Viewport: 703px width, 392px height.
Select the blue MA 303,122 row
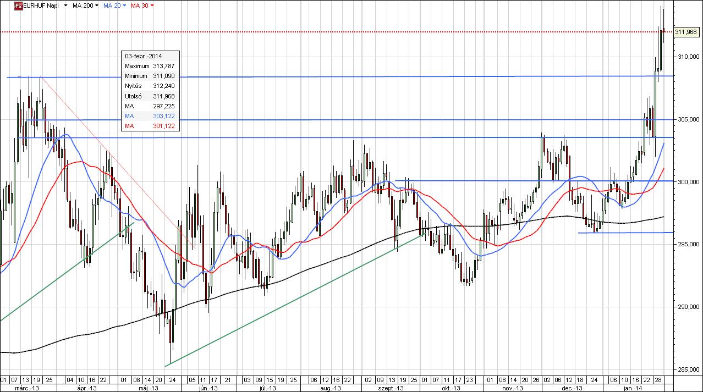(x=150, y=117)
